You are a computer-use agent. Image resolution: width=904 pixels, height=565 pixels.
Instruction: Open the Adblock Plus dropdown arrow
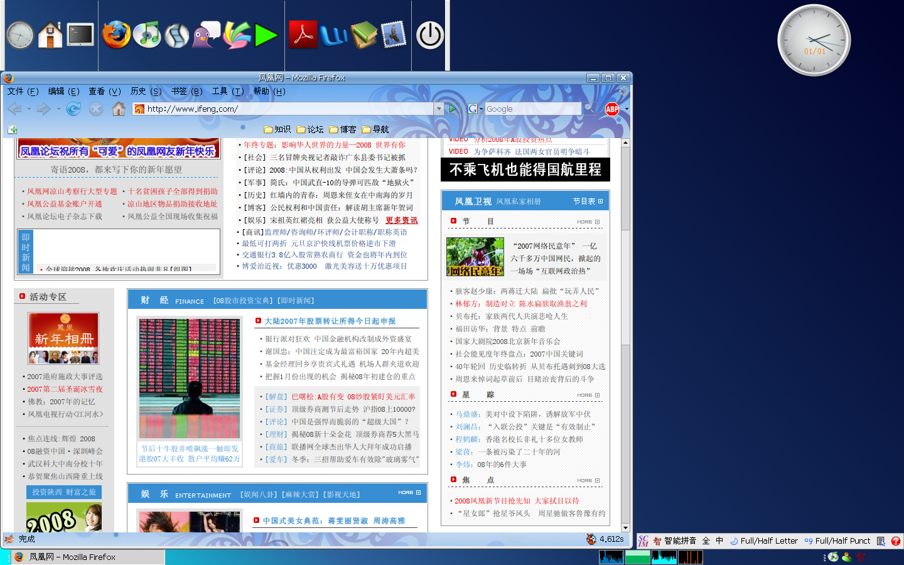tap(627, 109)
